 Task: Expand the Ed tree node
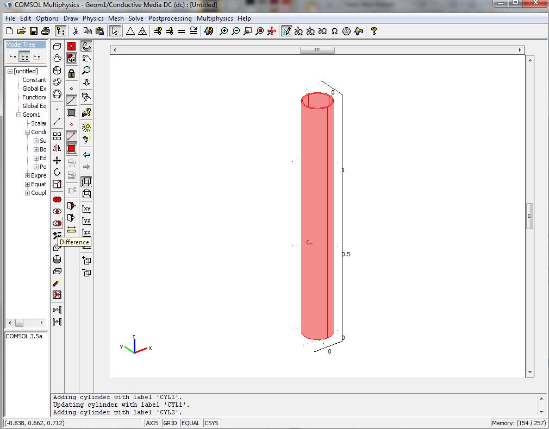click(x=36, y=159)
